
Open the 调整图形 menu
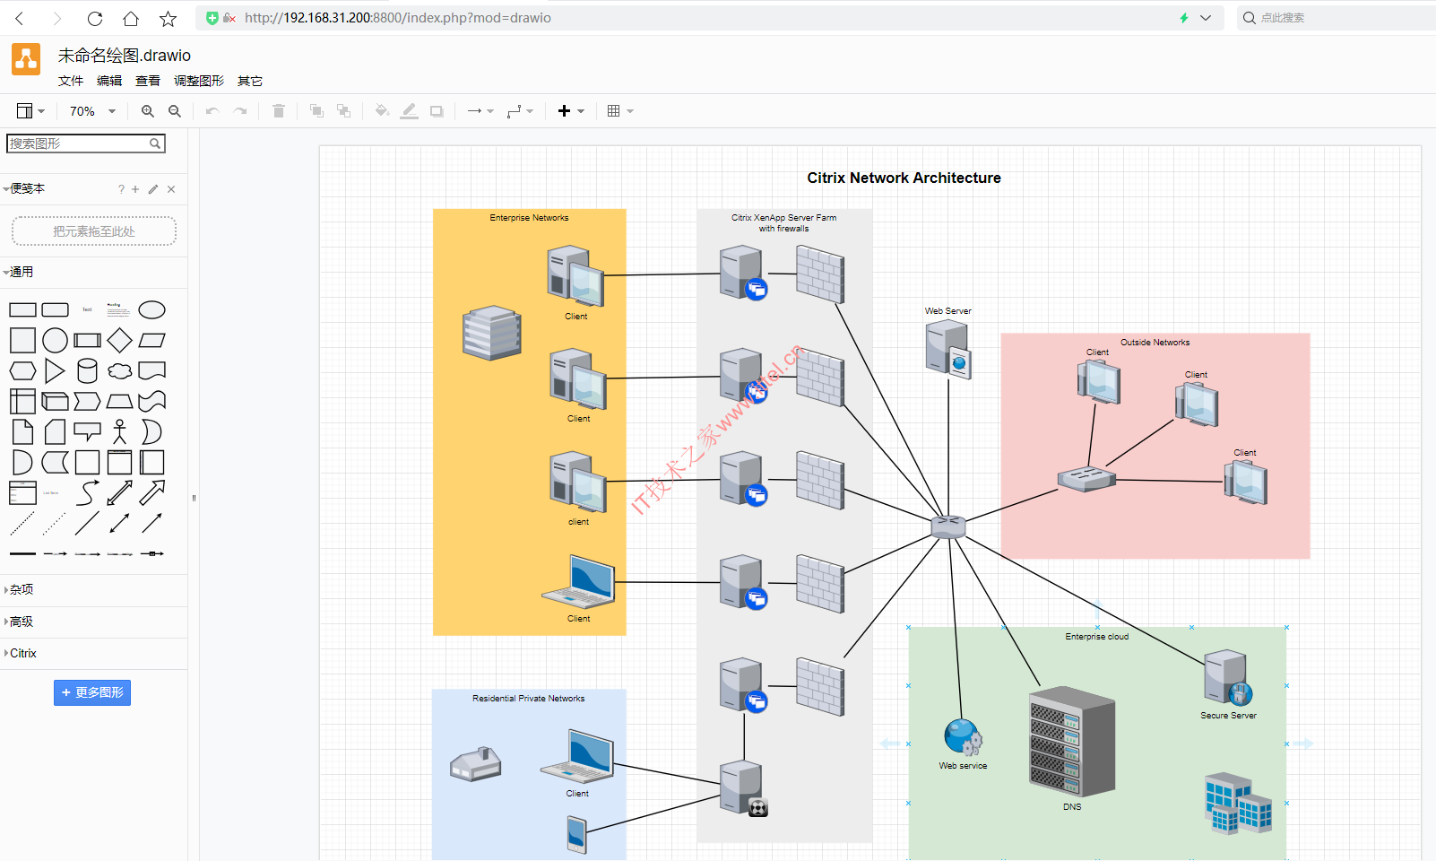coord(199,81)
